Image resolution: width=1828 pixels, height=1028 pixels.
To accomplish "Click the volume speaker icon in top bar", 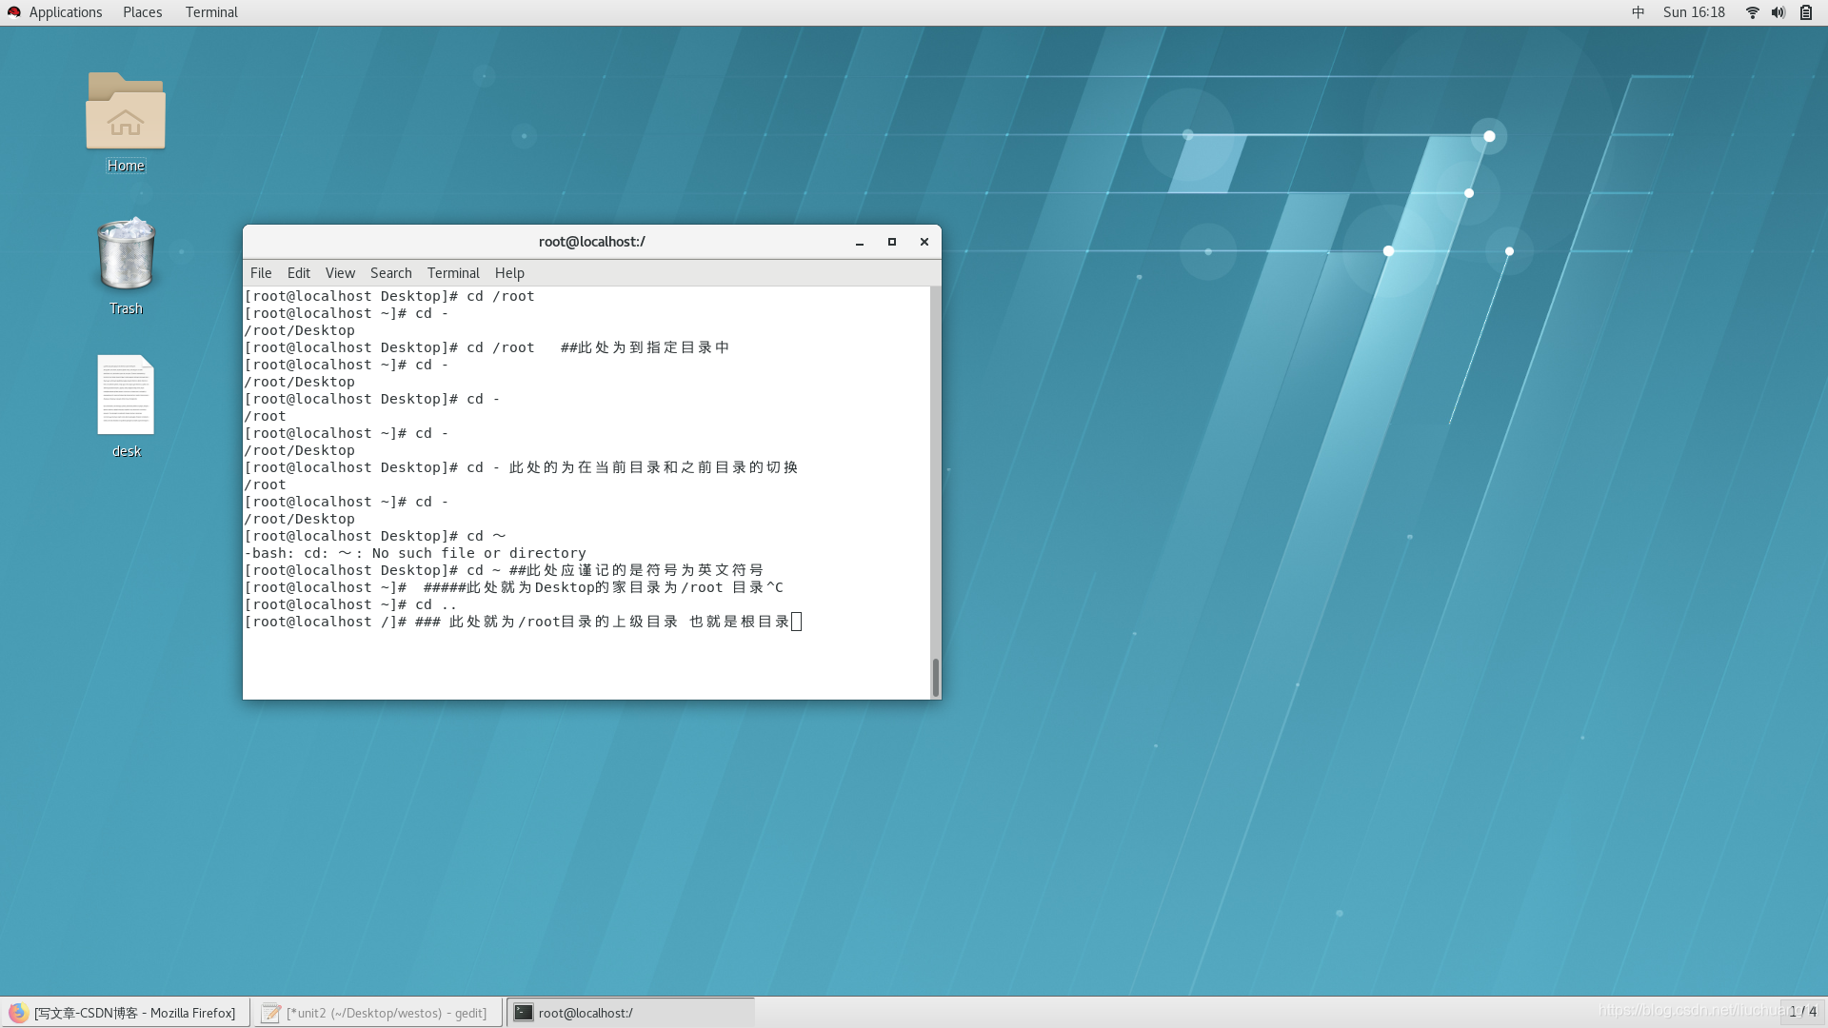I will (1778, 12).
